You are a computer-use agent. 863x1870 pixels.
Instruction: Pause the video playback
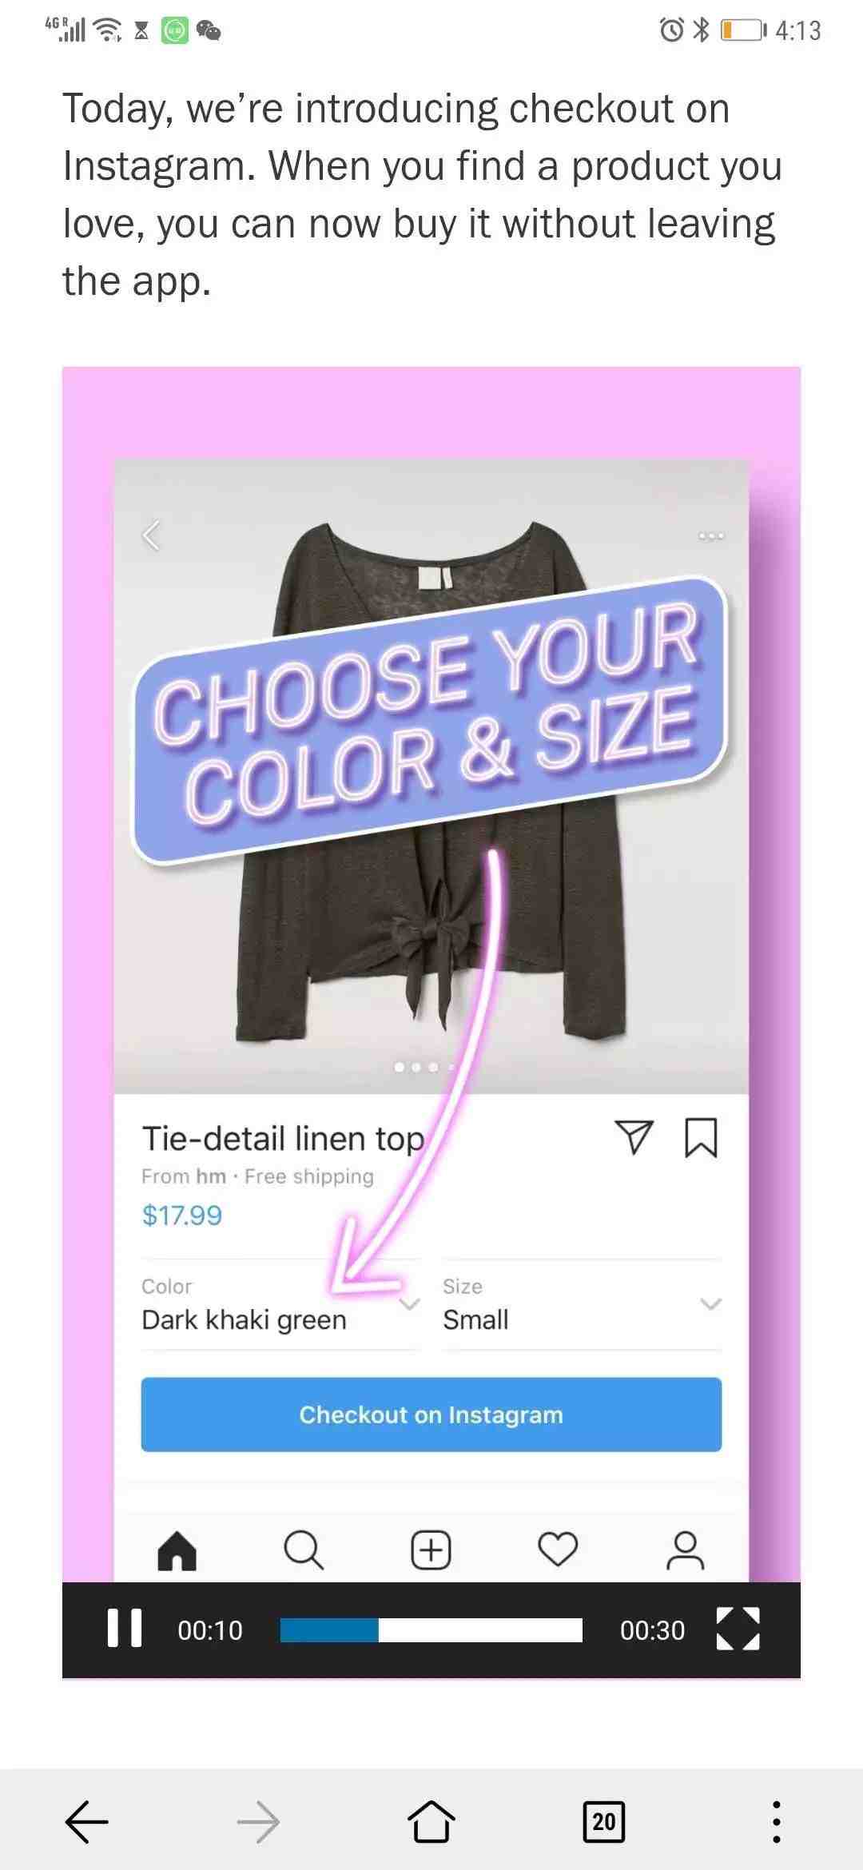pos(125,1629)
